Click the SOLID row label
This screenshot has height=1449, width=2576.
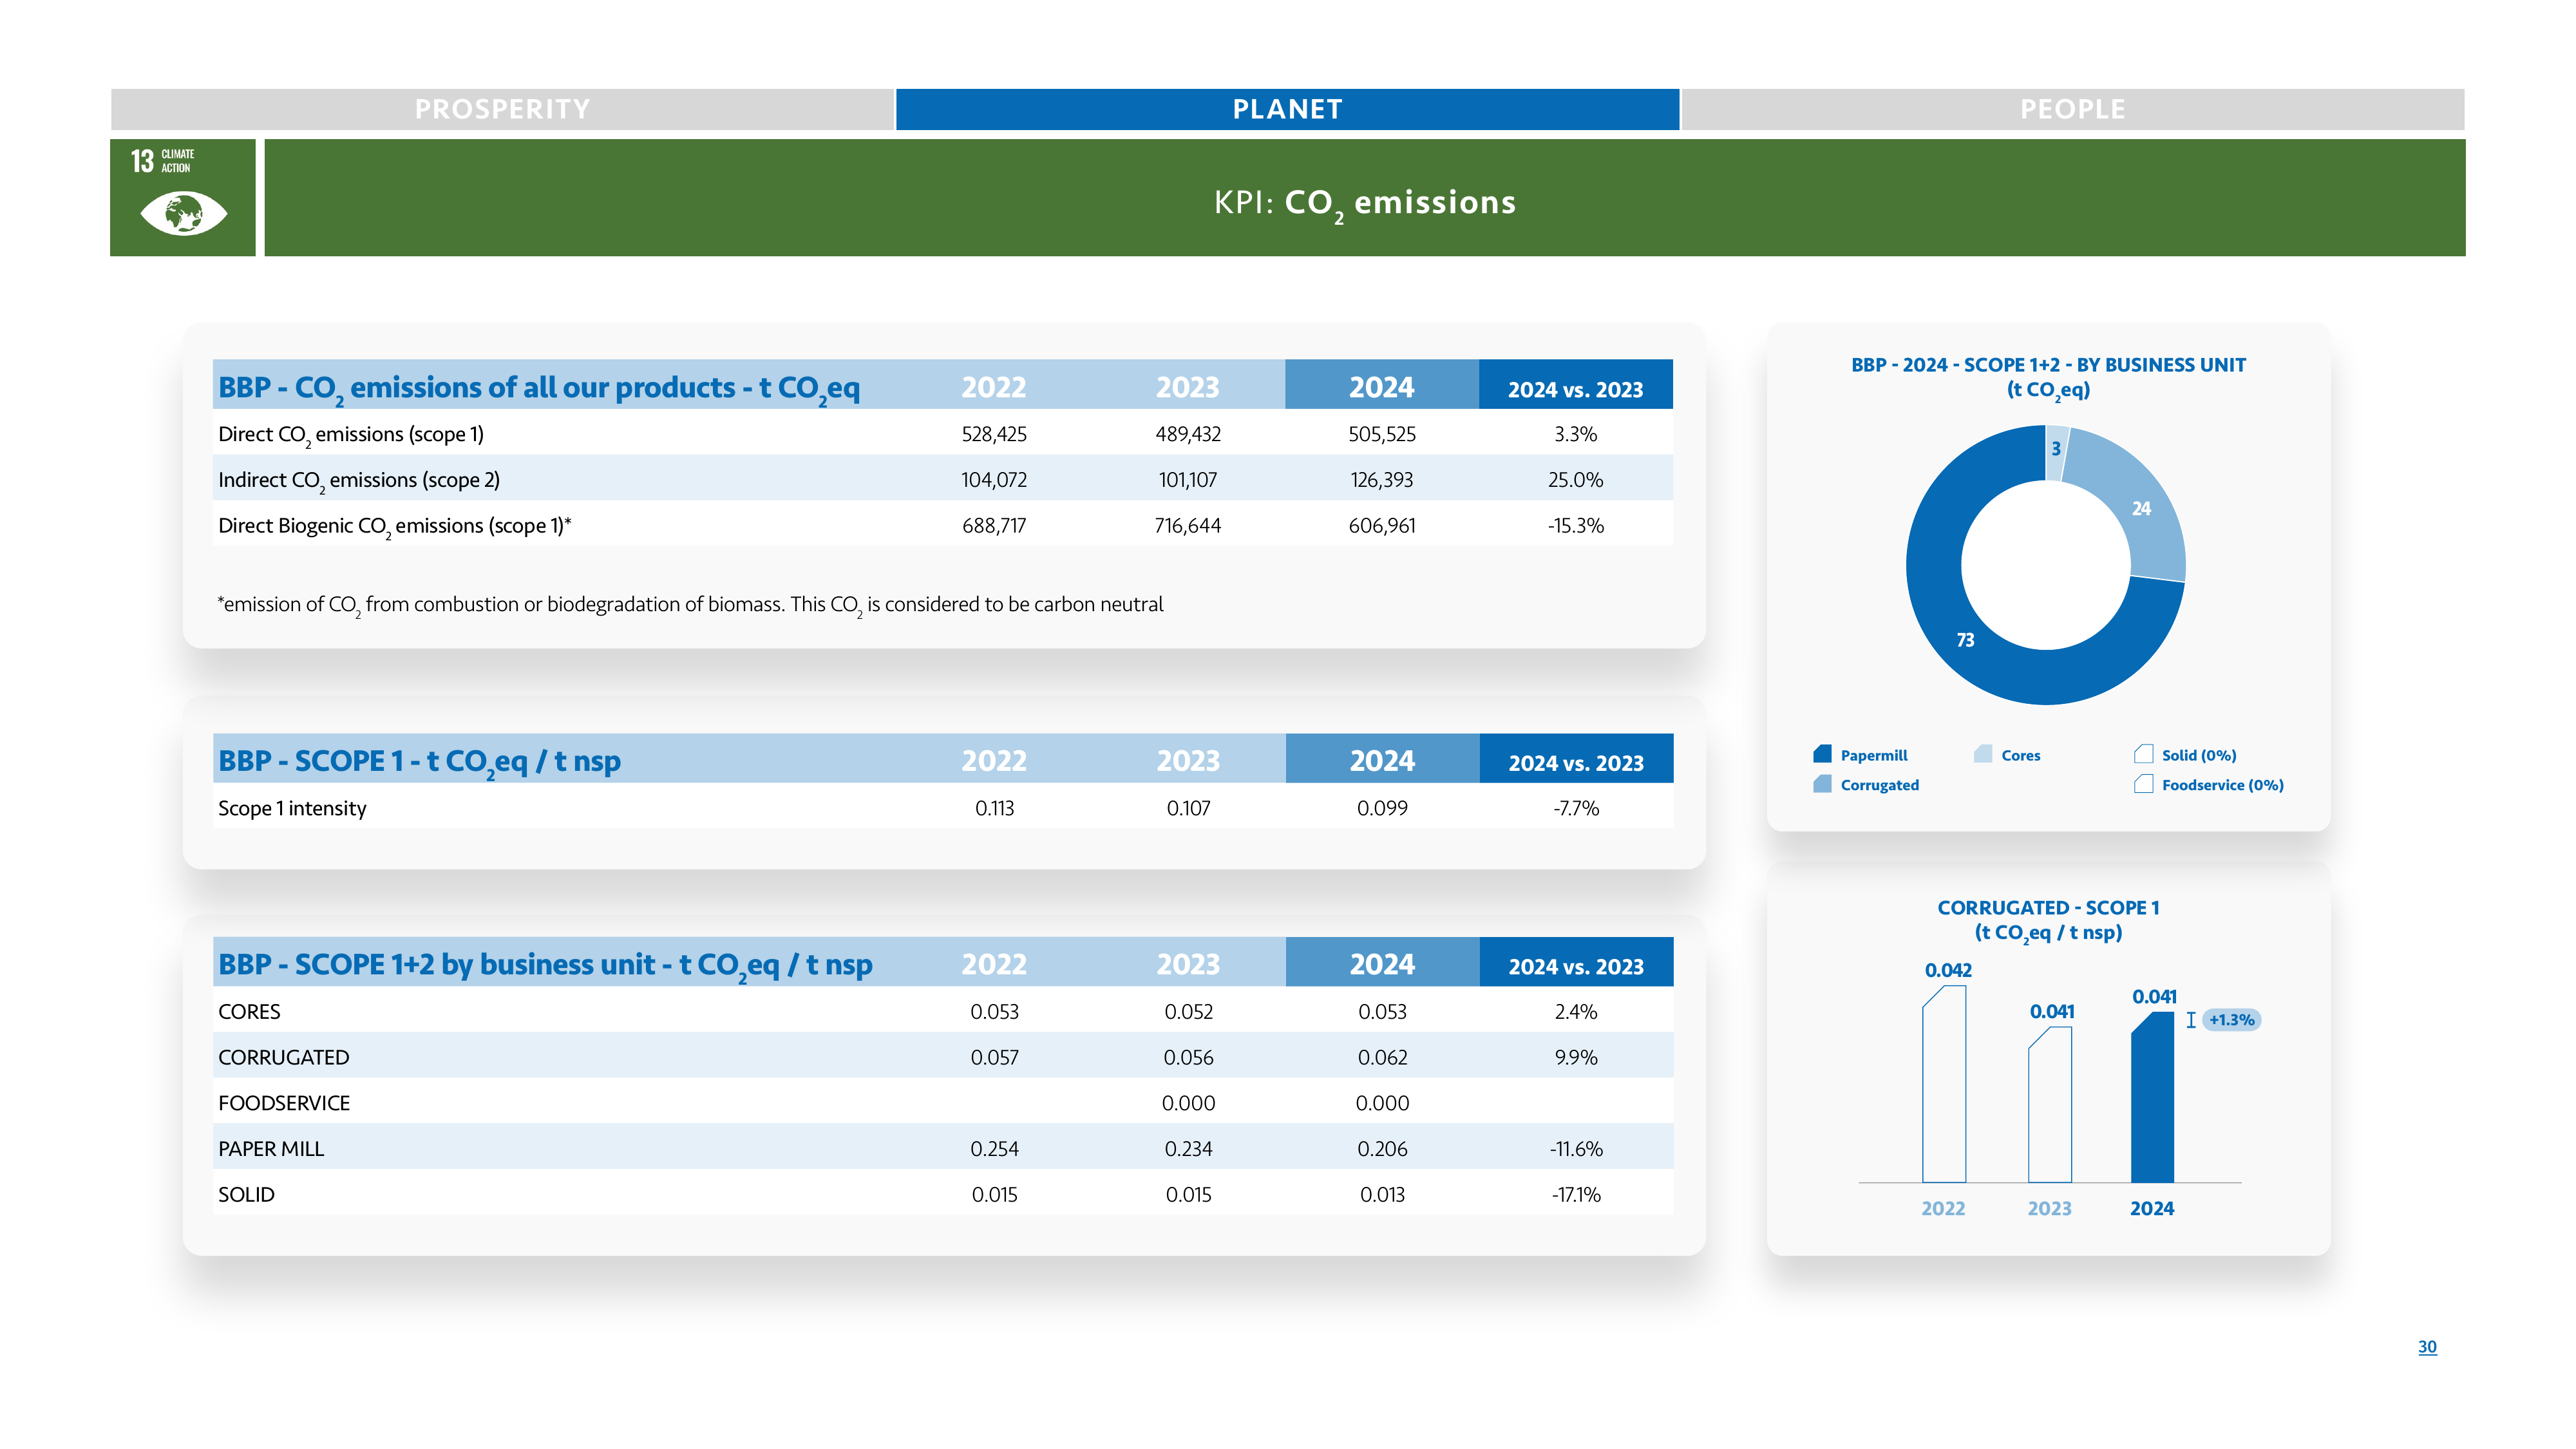(x=246, y=1195)
